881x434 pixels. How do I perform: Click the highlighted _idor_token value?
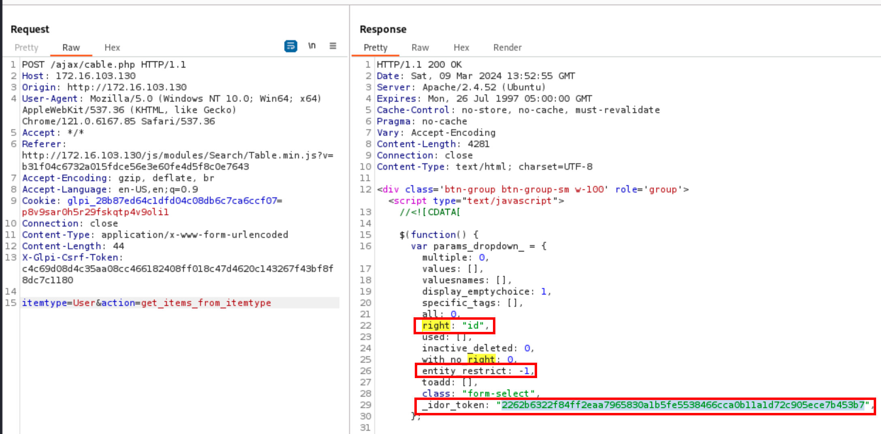683,405
